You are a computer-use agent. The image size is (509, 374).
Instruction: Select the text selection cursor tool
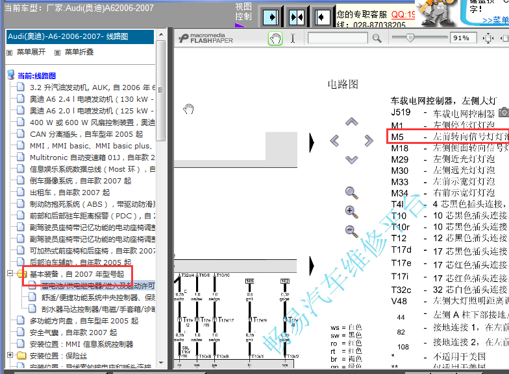pos(292,39)
